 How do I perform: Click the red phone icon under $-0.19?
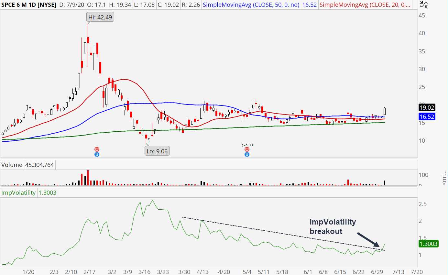[x=247, y=149]
